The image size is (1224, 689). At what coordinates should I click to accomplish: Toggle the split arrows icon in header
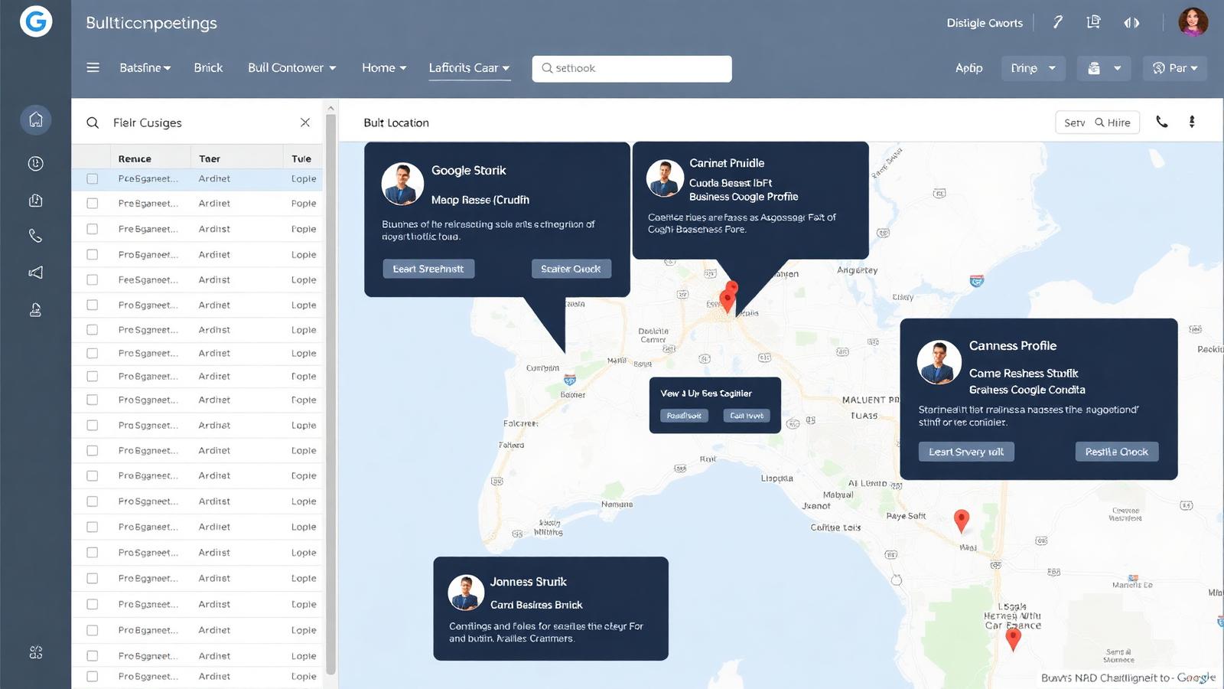(x=1131, y=22)
